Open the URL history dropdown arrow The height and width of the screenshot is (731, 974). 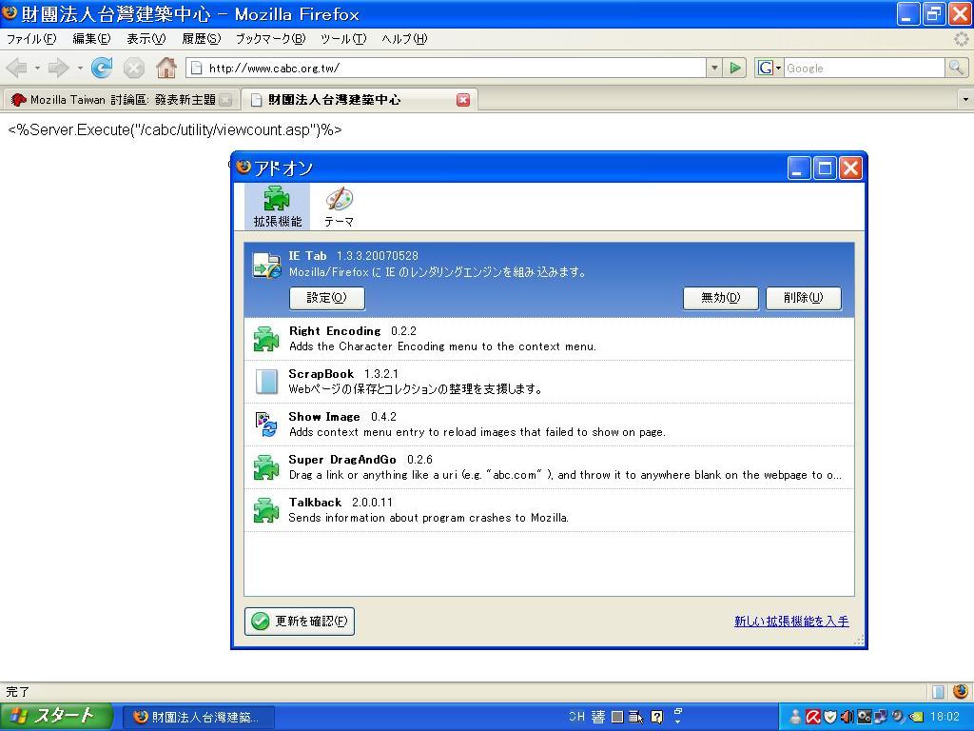pyautogui.click(x=714, y=68)
